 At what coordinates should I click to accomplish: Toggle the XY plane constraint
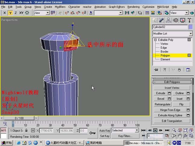coord(21,13)
